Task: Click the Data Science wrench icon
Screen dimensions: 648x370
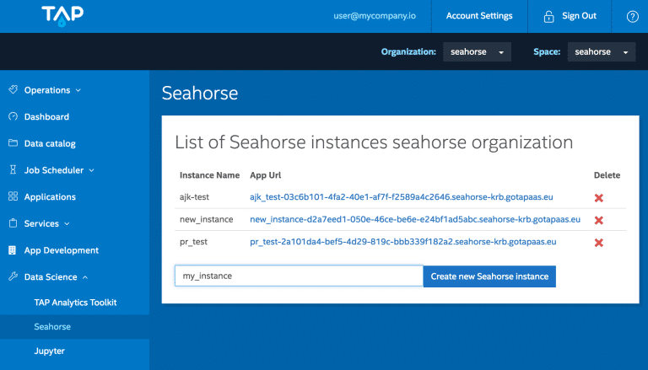Action: click(13, 276)
